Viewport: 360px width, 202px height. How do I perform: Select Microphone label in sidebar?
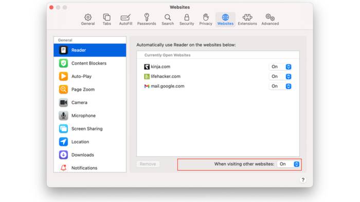(x=83, y=116)
